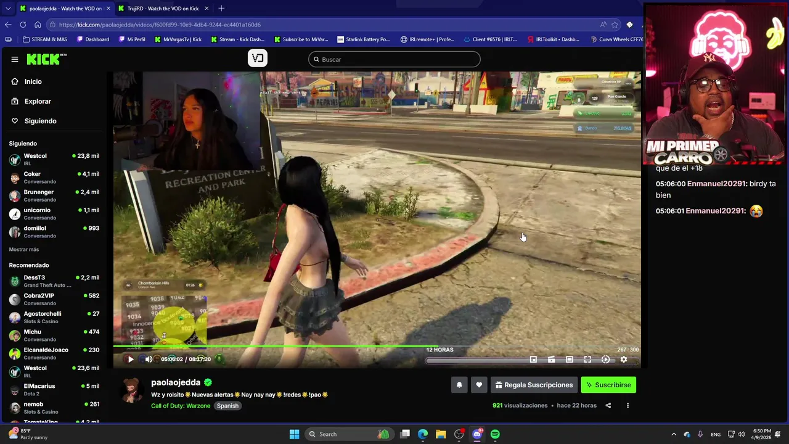This screenshot has width=789, height=444.
Task: Open Starlink Battery bookmark
Action: pos(363,39)
